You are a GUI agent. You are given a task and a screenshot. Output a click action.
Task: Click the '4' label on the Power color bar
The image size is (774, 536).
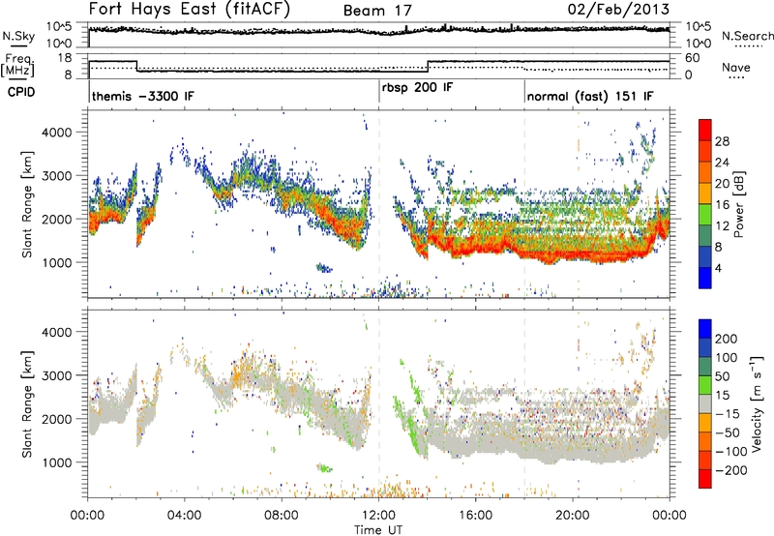click(x=719, y=268)
